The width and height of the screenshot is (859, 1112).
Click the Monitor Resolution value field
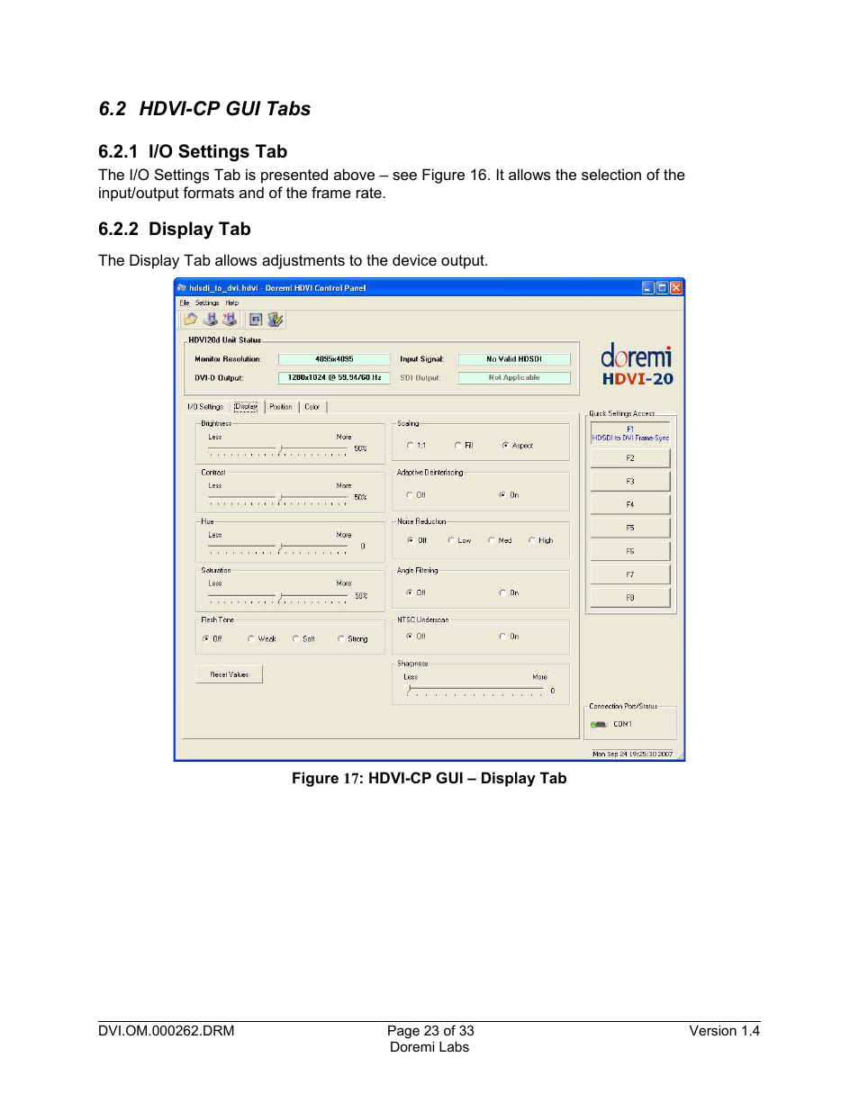click(x=333, y=357)
